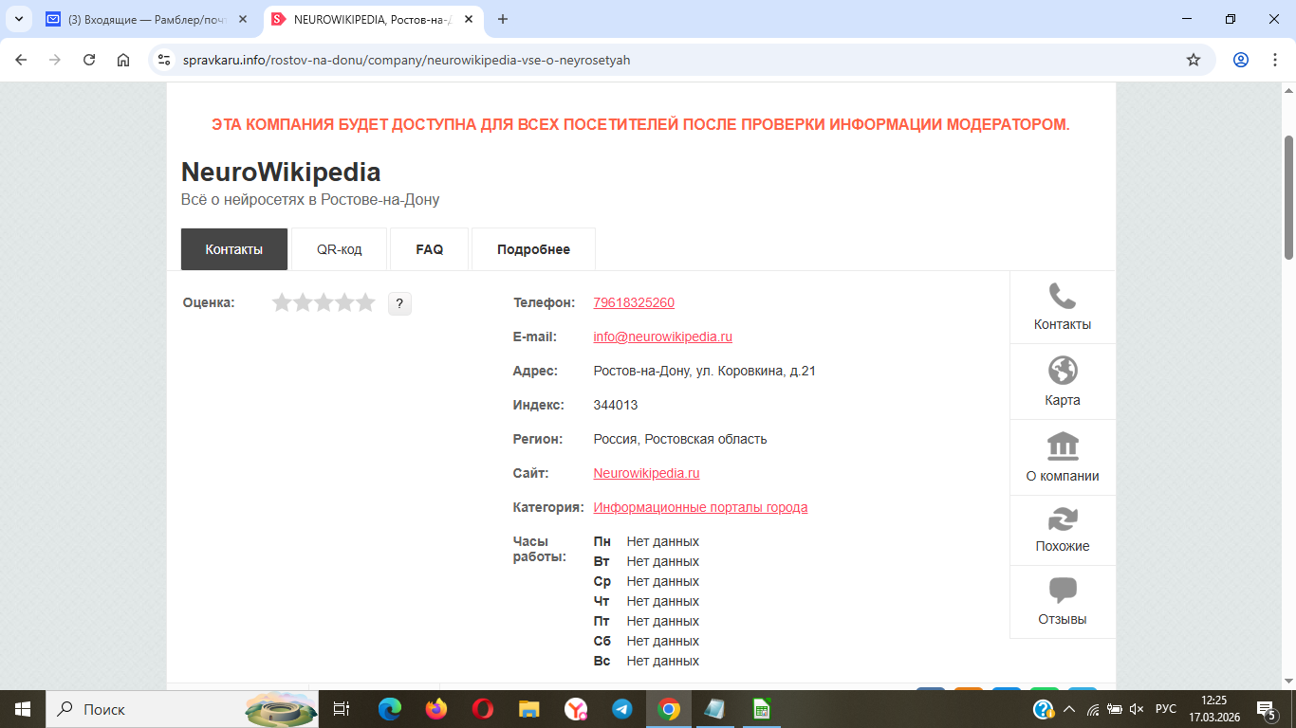The height and width of the screenshot is (728, 1296).
Task: Set the rating using the five-star control
Action: [324, 303]
